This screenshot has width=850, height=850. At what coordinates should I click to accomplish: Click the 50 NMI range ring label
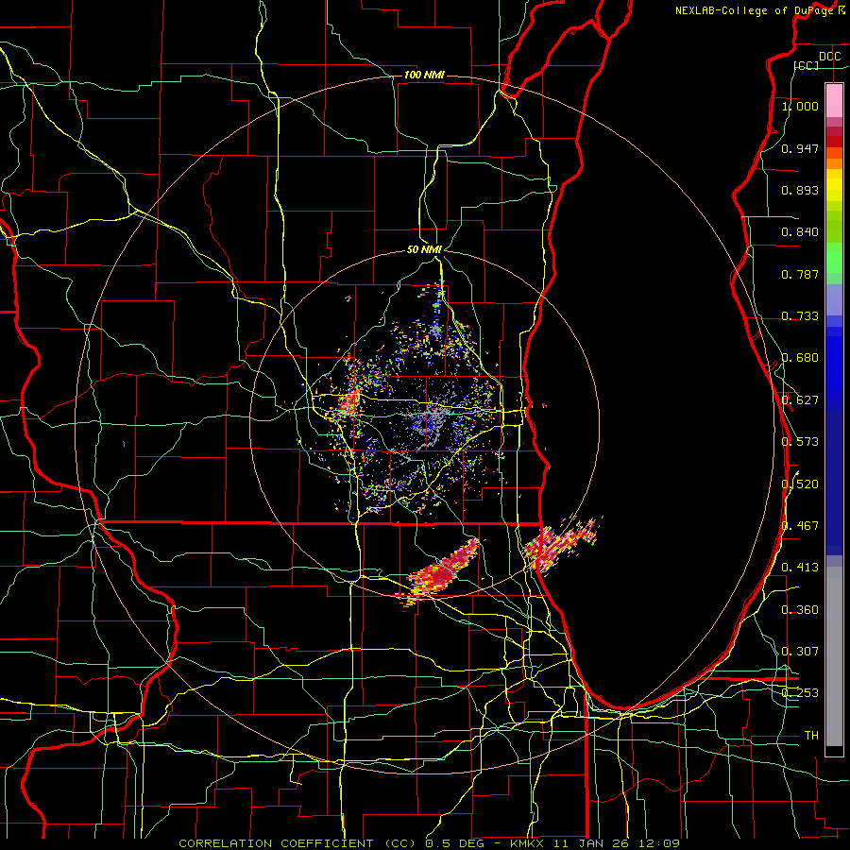(424, 250)
